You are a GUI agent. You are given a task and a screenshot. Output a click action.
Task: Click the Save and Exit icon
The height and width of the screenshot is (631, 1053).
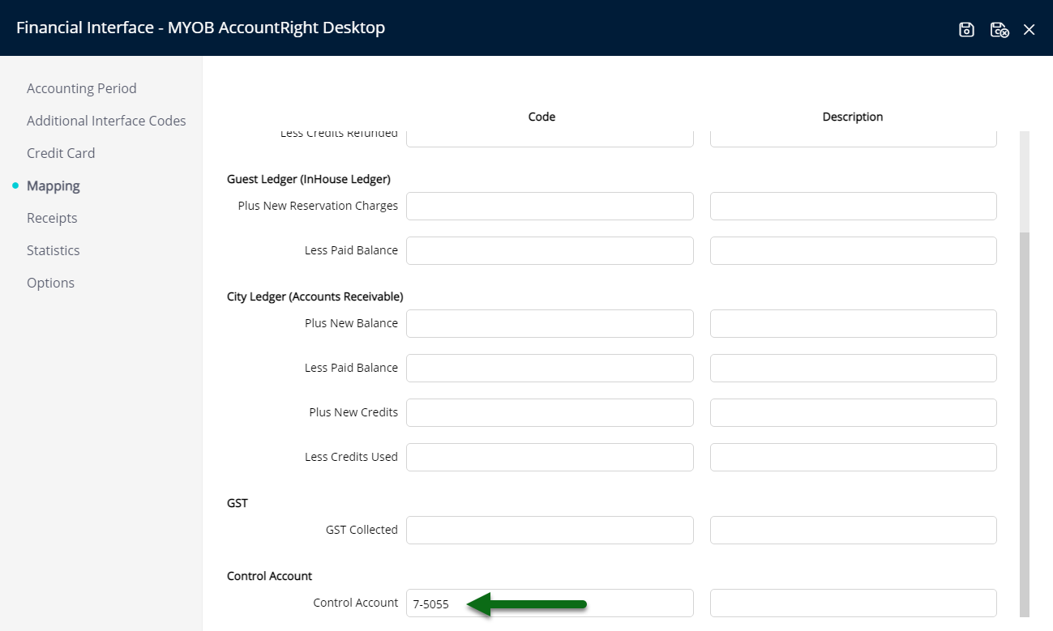999,30
